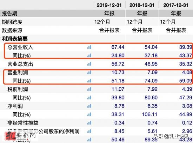Click adjusted net profit value 5.61
Viewport: 193px width, 143px height.
point(152,131)
